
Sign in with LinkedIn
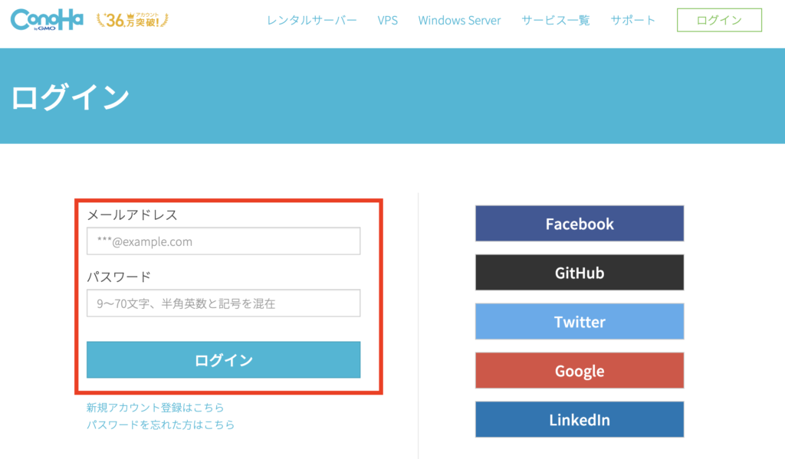pos(580,420)
